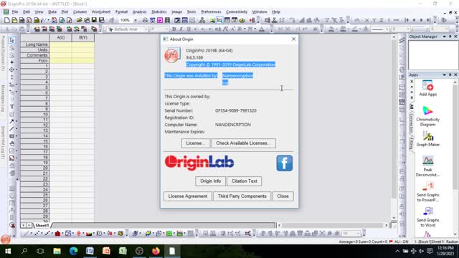Viewport: 459px width, 258px height.
Task: Expand the scatter plot type arrow
Action: point(42,233)
